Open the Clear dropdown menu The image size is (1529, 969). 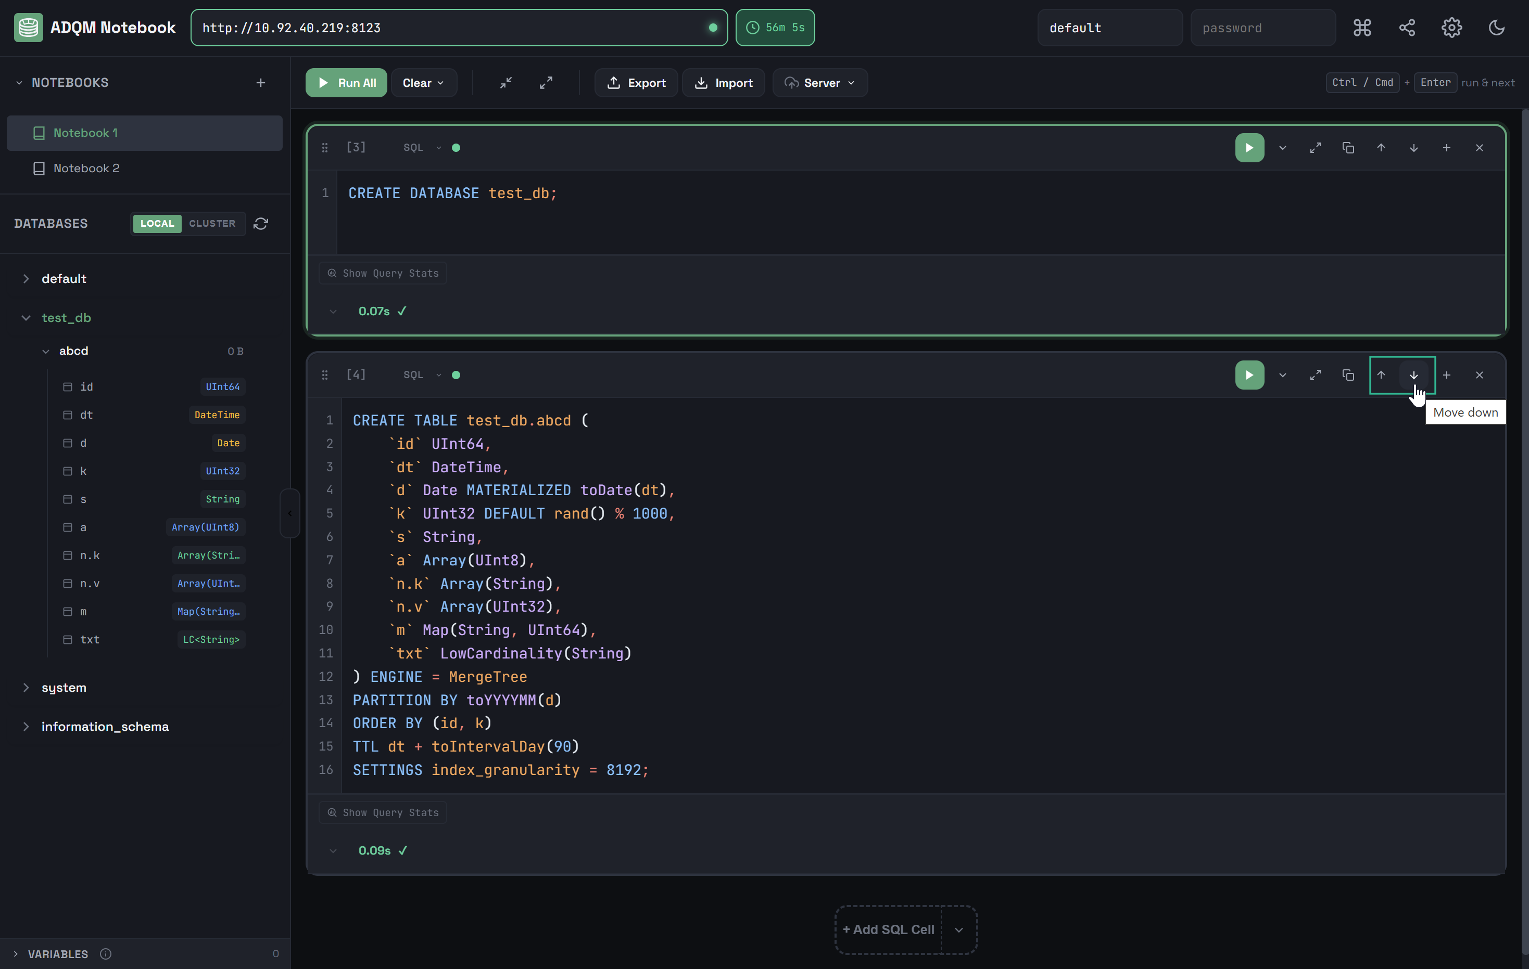tap(423, 83)
